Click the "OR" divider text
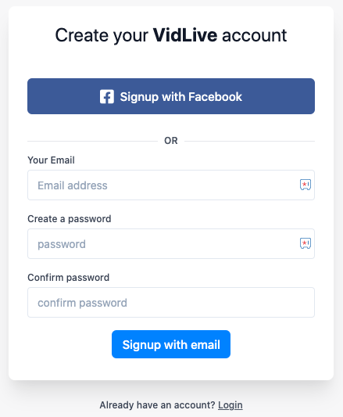This screenshot has height=417, width=343. (x=171, y=141)
